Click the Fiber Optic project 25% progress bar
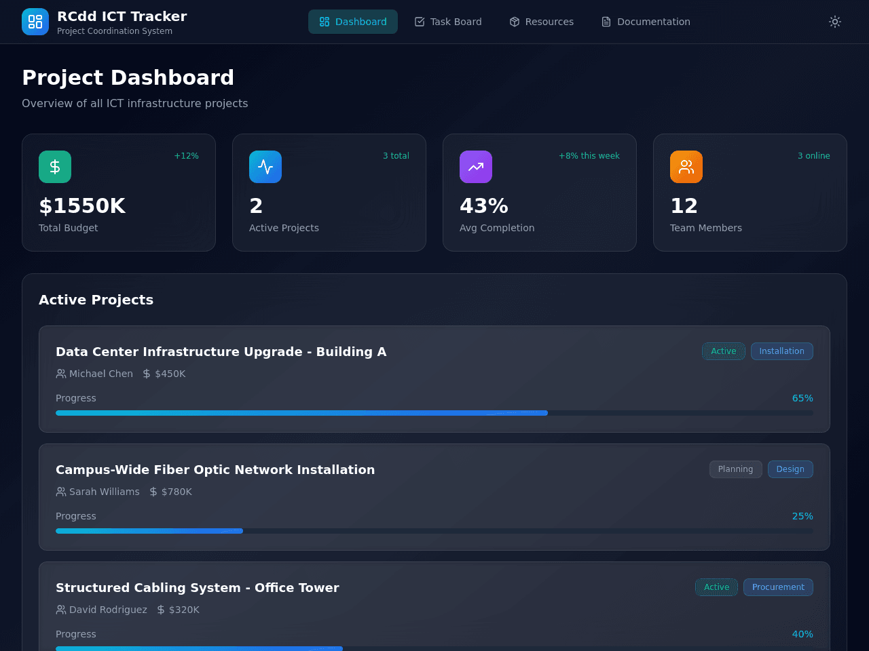869x651 pixels. point(434,531)
